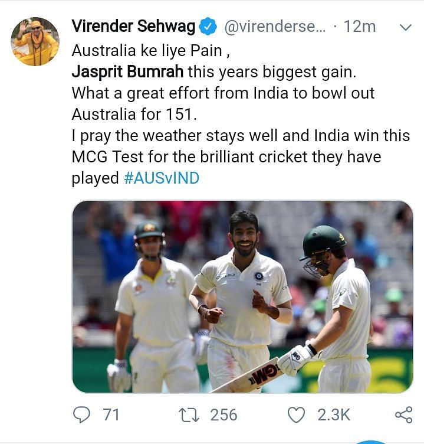Expand the tweet options chevron

[406, 27]
